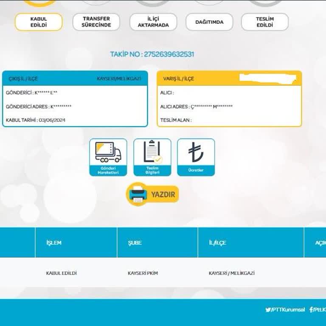This screenshot has width=326, height=326.
Task: Click ÇIKIŞ İL / İLÇE header label
Action: pos(23,79)
